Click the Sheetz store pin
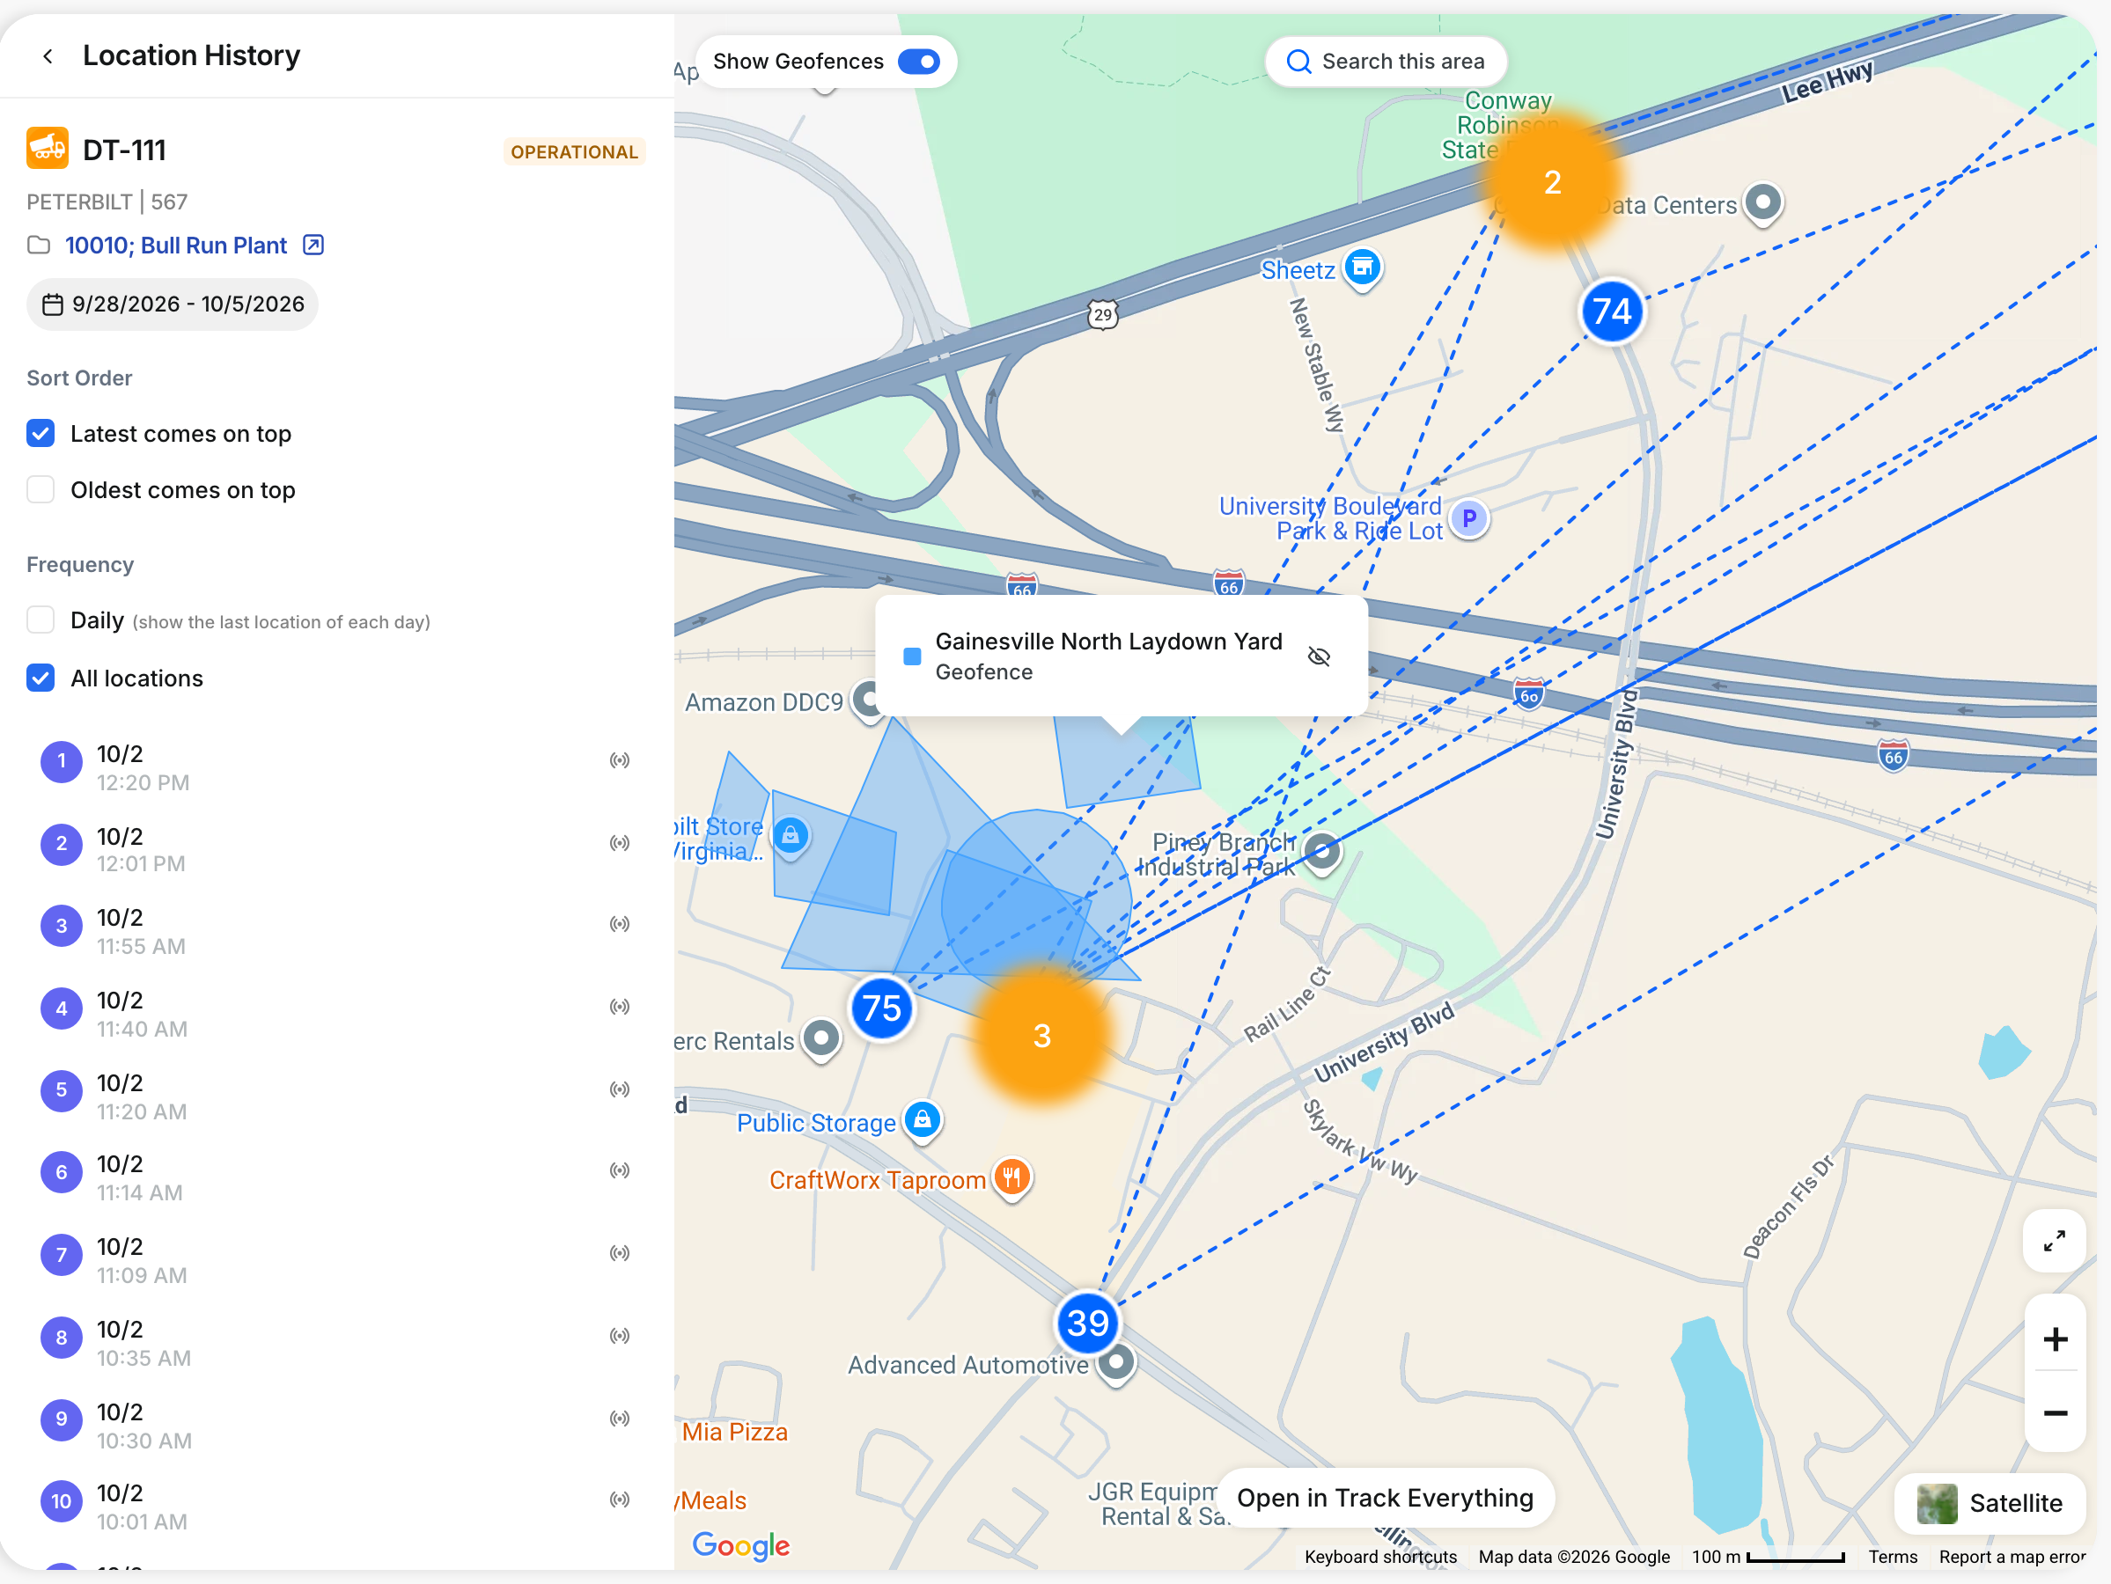This screenshot has width=2111, height=1584. pyautogui.click(x=1363, y=268)
